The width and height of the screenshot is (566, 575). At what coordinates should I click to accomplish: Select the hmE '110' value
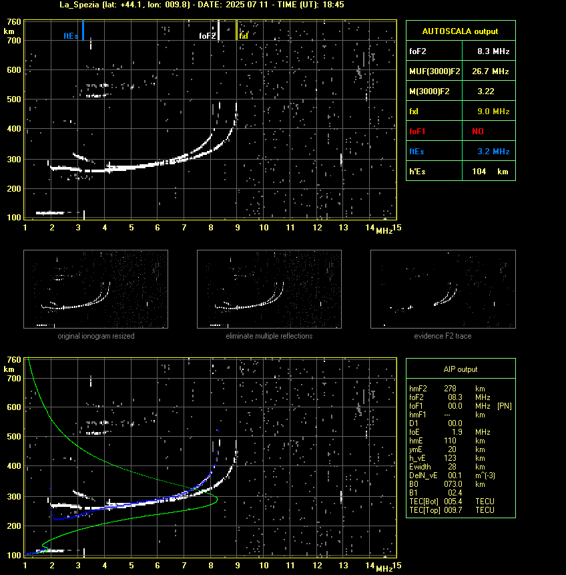point(450,441)
